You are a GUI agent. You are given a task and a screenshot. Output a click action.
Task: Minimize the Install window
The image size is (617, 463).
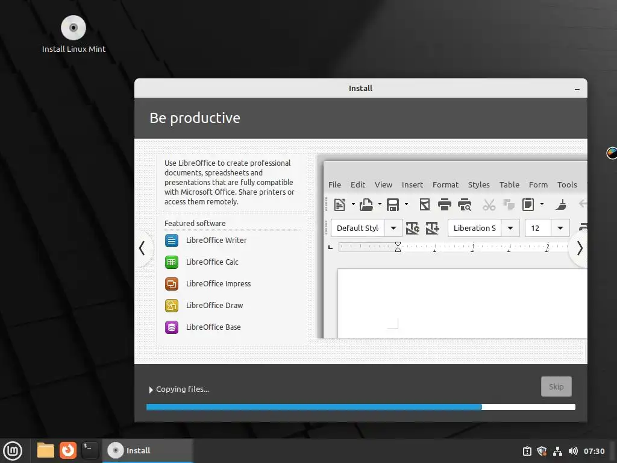(577, 89)
